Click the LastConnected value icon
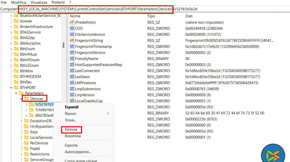The width and height of the screenshot is (290, 162). (x=72, y=71)
